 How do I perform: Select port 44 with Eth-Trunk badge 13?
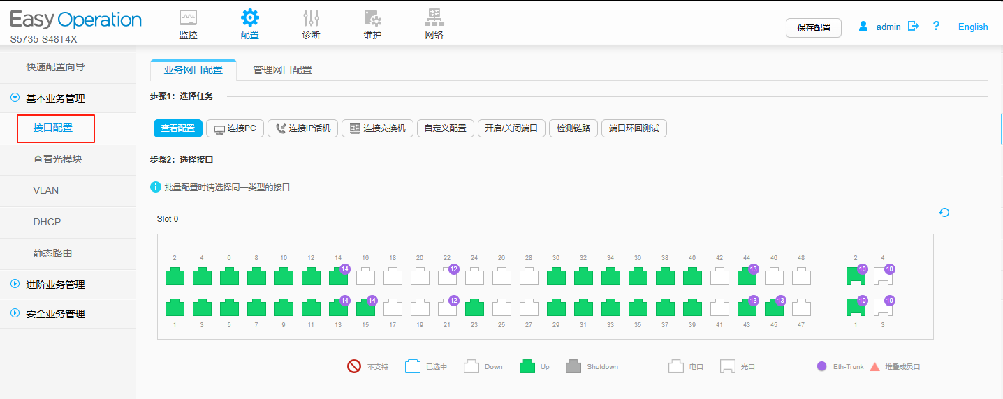(x=747, y=276)
